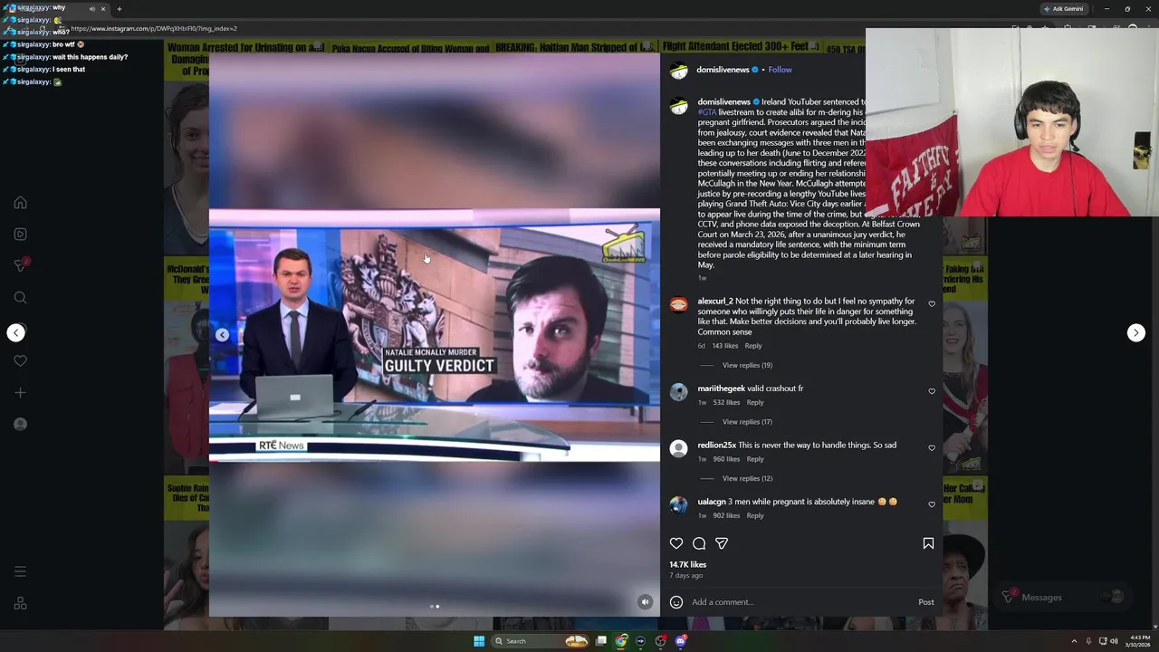Viewport: 1159px width, 652px height.
Task: Click carousel pagination dots
Action: tap(435, 607)
